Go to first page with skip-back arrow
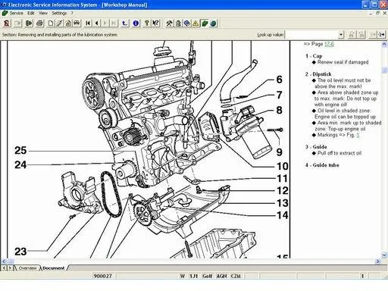This screenshot has height=291, width=388. [88, 23]
